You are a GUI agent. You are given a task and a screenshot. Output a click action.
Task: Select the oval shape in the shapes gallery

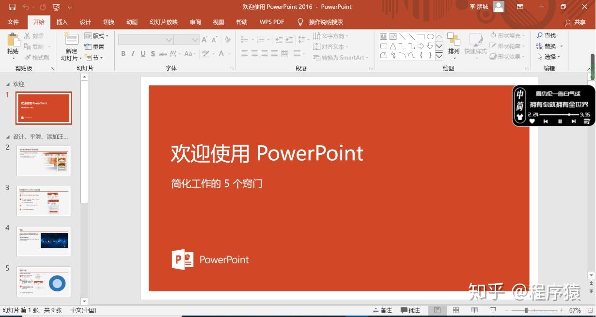click(x=430, y=37)
